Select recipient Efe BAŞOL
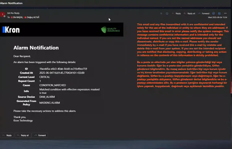Image resolution: width=232 pixels, height=149 pixels. [x=17, y=17]
